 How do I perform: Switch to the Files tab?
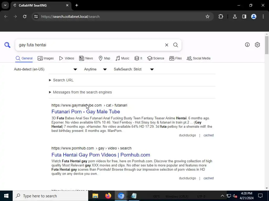tap(175, 58)
